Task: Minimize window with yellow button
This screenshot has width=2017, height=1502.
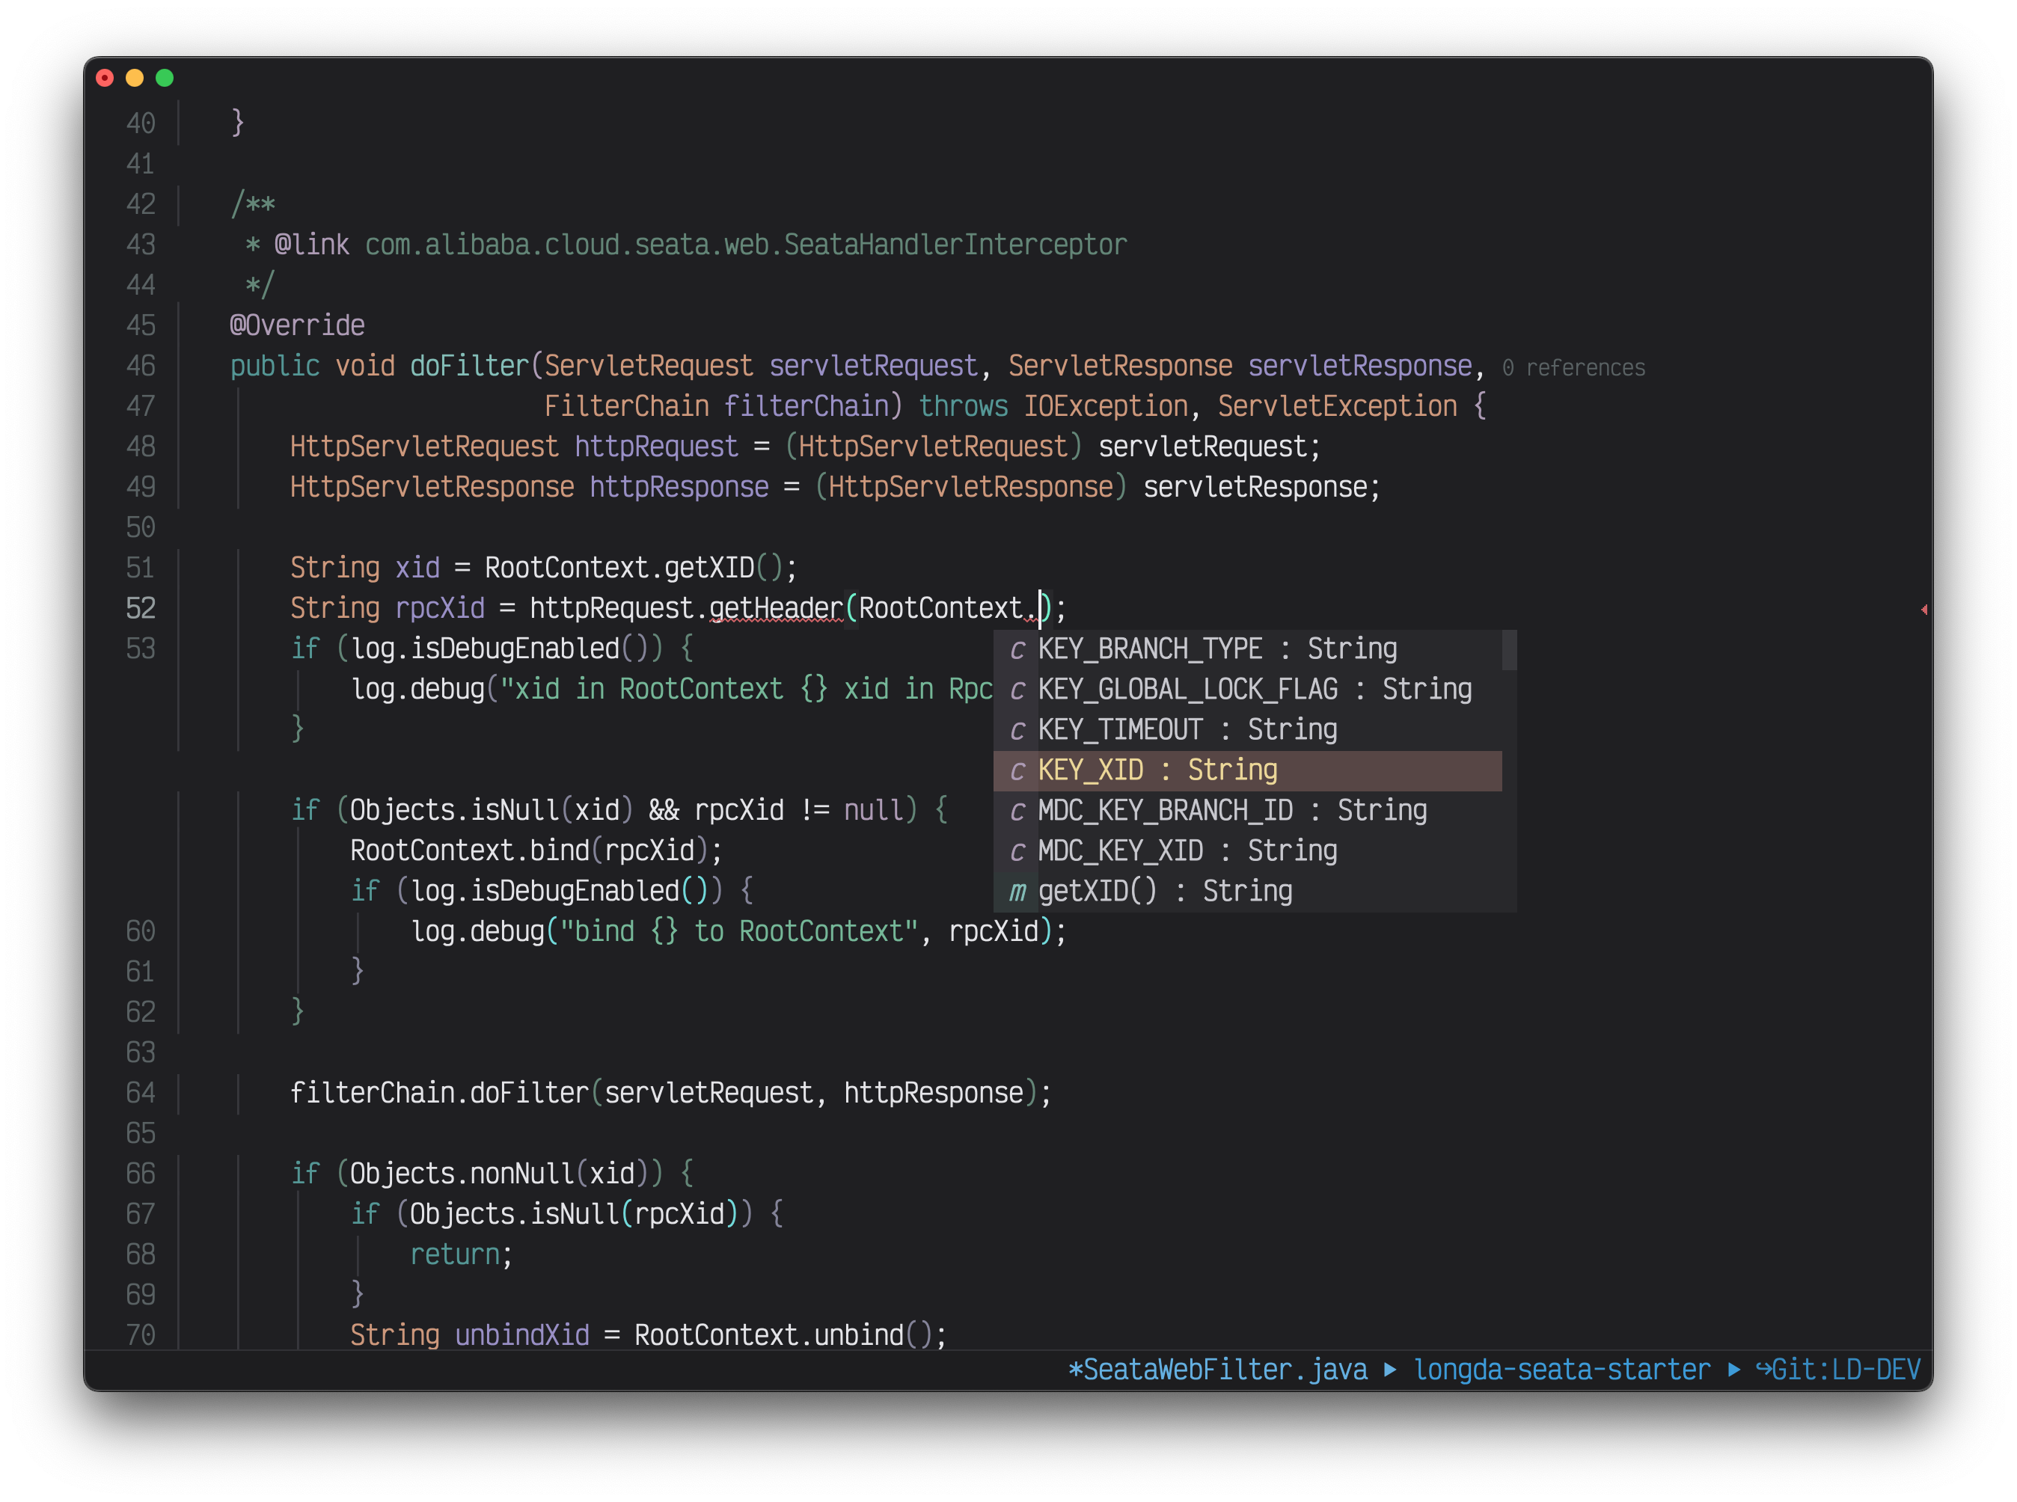Action: [x=135, y=79]
